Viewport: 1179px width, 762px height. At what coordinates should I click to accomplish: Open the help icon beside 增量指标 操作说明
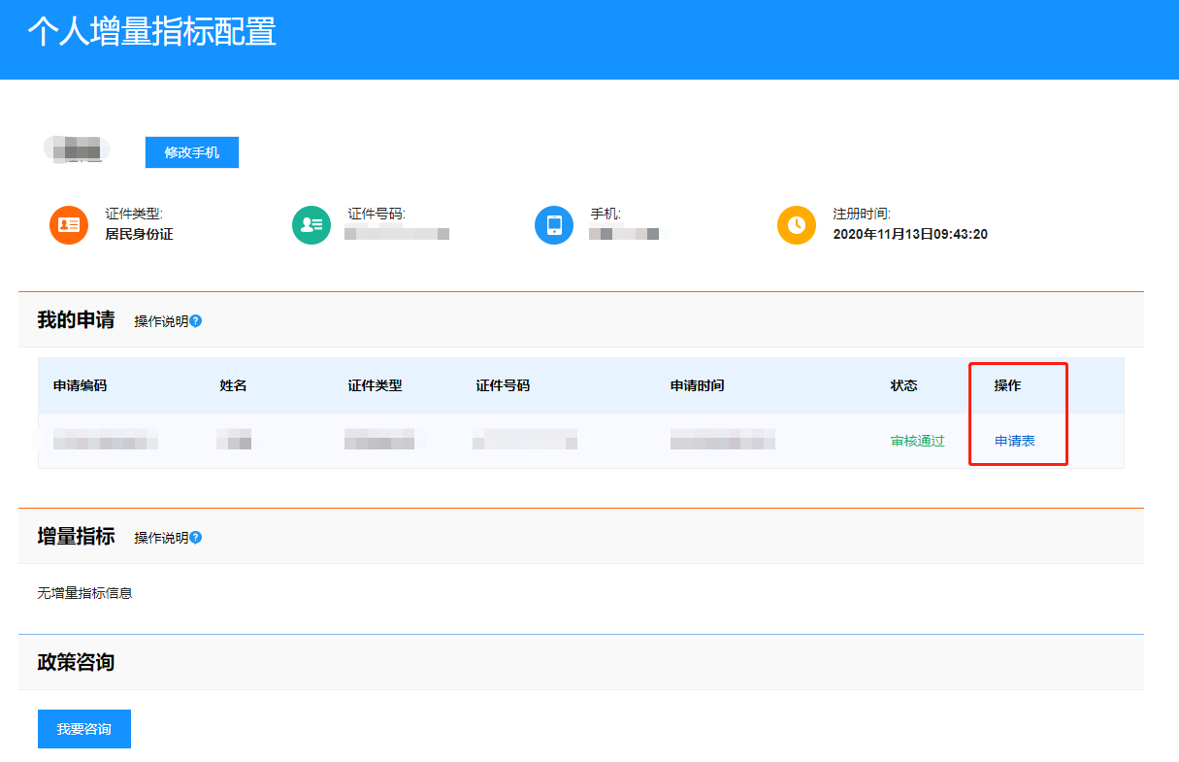pyautogui.click(x=196, y=537)
